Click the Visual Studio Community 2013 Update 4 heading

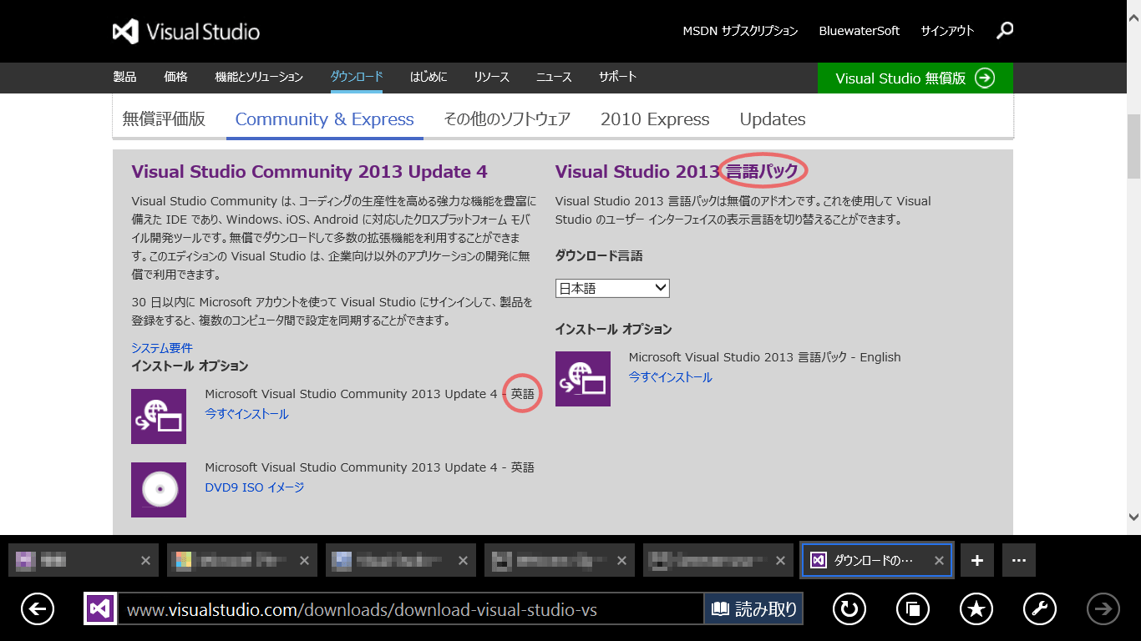tap(309, 172)
